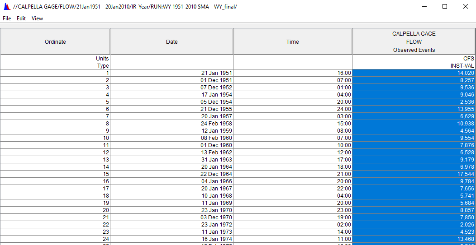Open the Edit menu
Image resolution: width=476 pixels, height=245 pixels.
click(21, 18)
